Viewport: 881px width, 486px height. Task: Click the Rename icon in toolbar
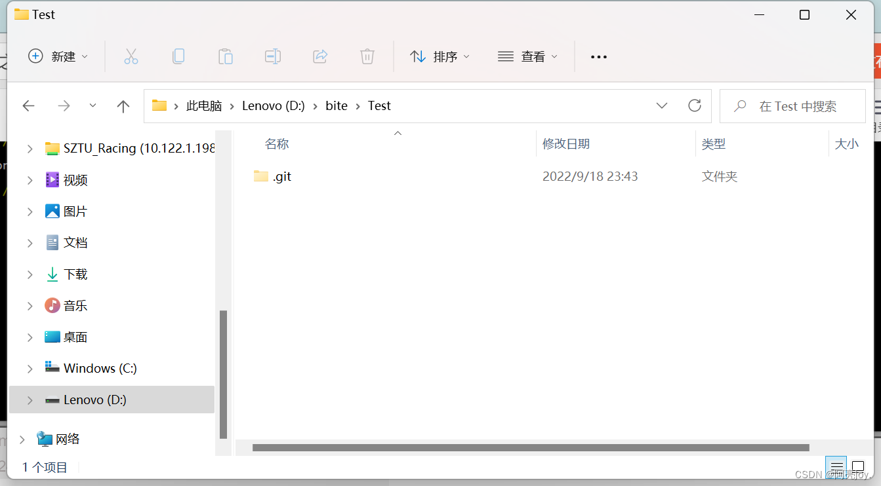coord(273,56)
